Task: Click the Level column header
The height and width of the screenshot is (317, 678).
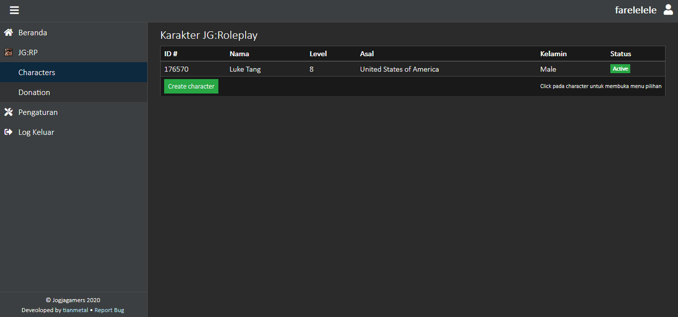Action: click(318, 54)
